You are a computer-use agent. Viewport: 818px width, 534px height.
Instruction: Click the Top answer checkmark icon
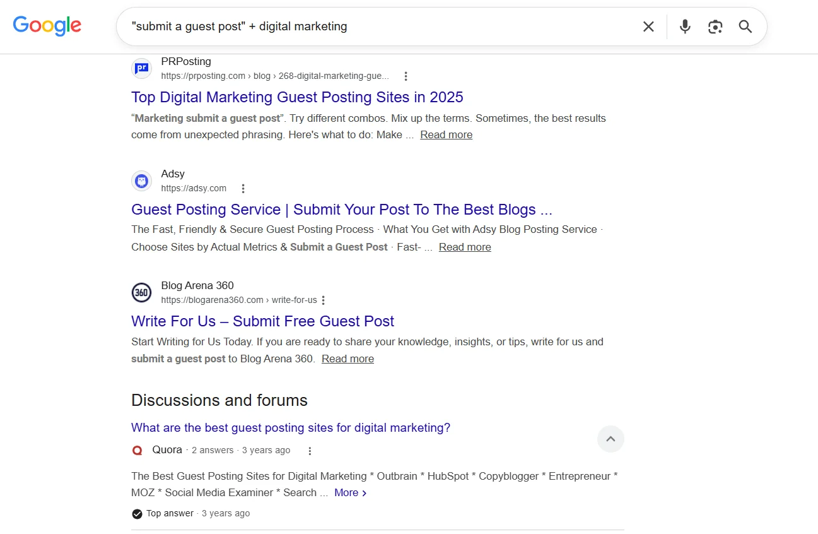pyautogui.click(x=137, y=514)
